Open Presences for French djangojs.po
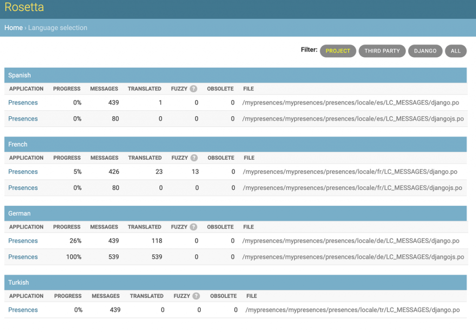The image size is (476, 333). (23, 188)
